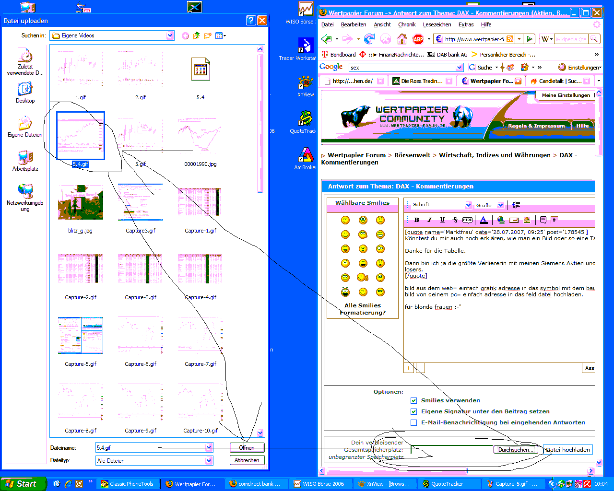Image resolution: width=614 pixels, height=491 pixels.
Task: Open the Lesezeichen menu
Action: pos(437,24)
